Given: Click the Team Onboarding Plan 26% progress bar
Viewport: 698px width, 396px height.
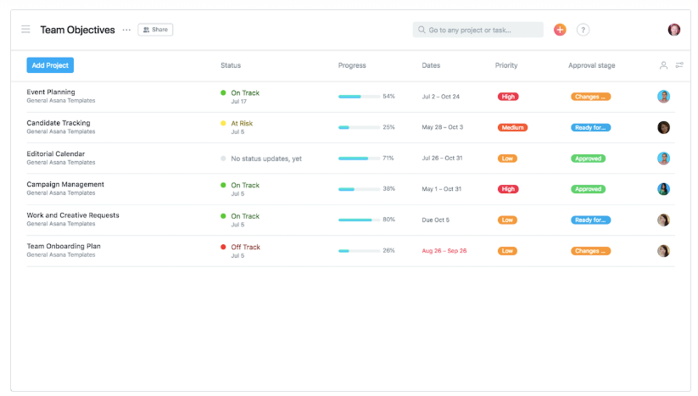Looking at the screenshot, I should point(359,251).
